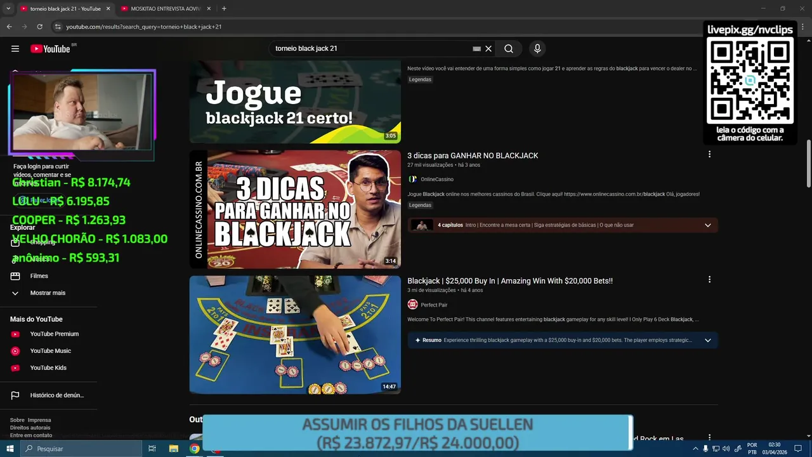This screenshot has width=812, height=457.
Task: Switch to the MOSKITAO ENTREVISTA AOVIVO tab
Action: pyautogui.click(x=166, y=9)
